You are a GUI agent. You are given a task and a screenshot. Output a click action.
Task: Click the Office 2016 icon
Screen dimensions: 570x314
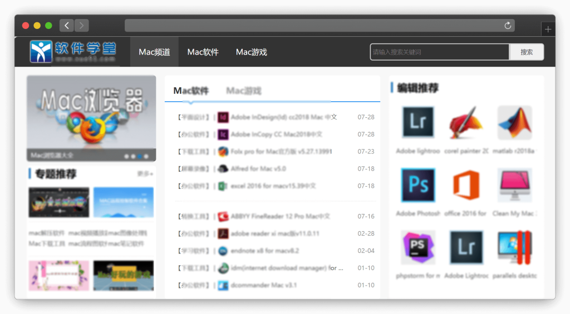coord(466,185)
